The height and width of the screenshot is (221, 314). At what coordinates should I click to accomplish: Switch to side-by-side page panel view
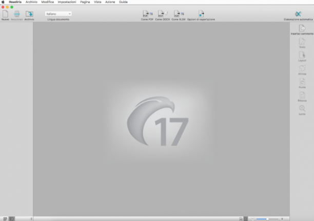(12, 219)
